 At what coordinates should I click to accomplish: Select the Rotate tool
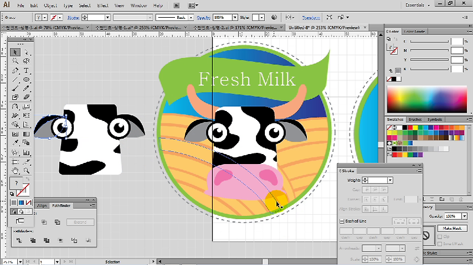click(x=15, y=107)
